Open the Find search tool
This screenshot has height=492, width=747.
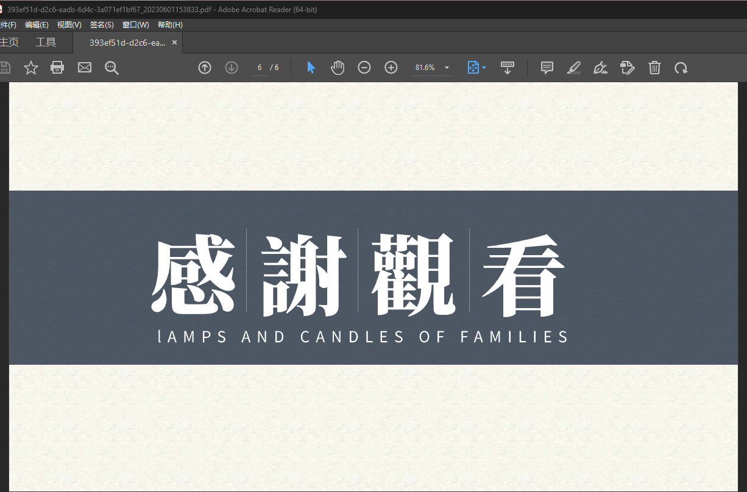click(112, 68)
